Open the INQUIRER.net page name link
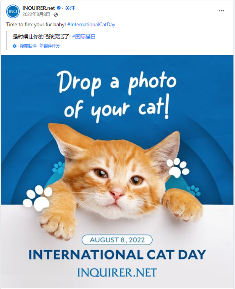 39,8
